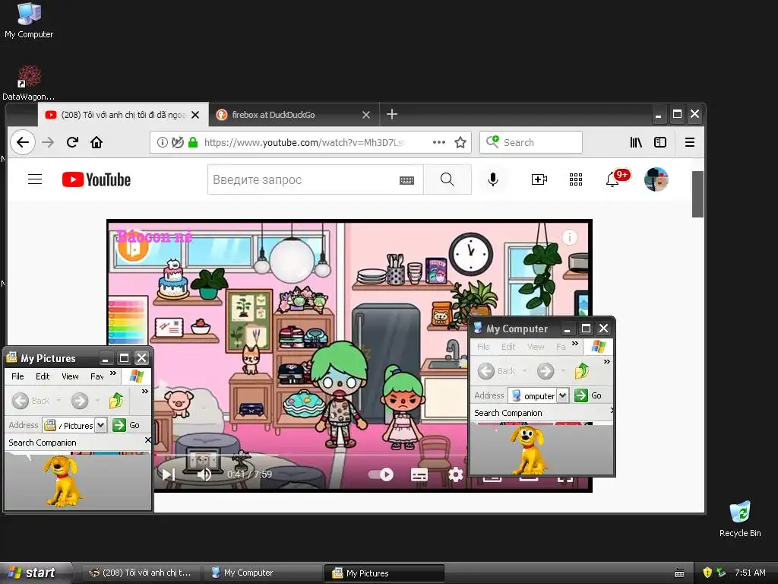Viewport: 778px width, 584px height.
Task: Click the YouTube logo
Action: click(96, 179)
